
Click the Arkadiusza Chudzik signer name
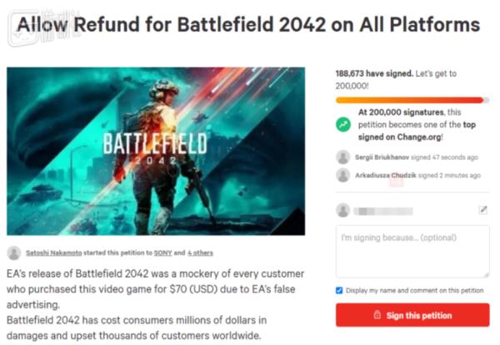click(387, 175)
